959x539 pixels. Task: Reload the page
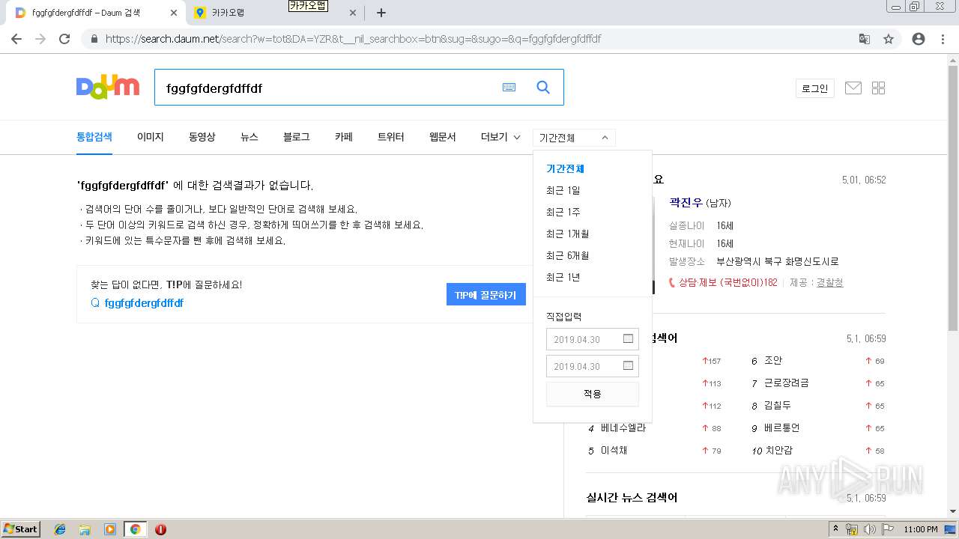point(64,39)
